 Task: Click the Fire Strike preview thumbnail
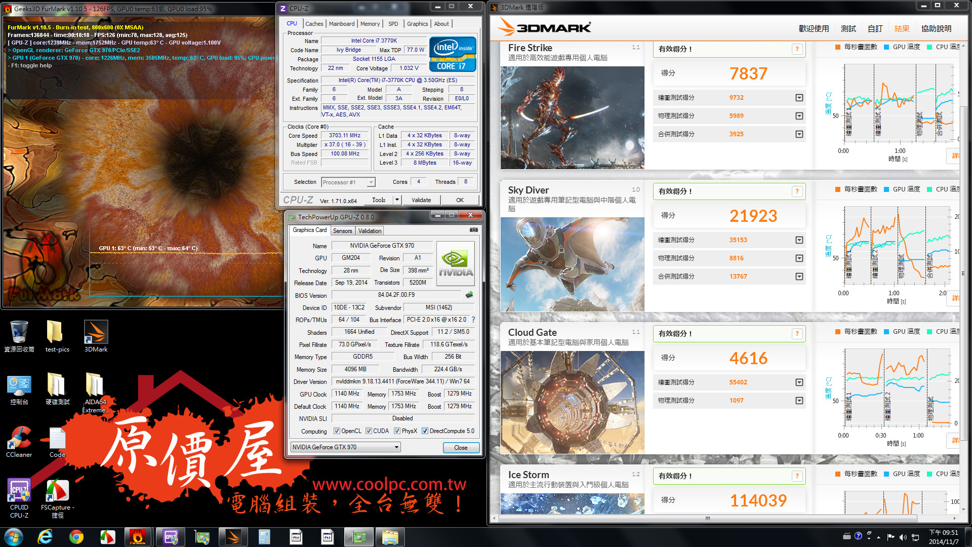[572, 118]
